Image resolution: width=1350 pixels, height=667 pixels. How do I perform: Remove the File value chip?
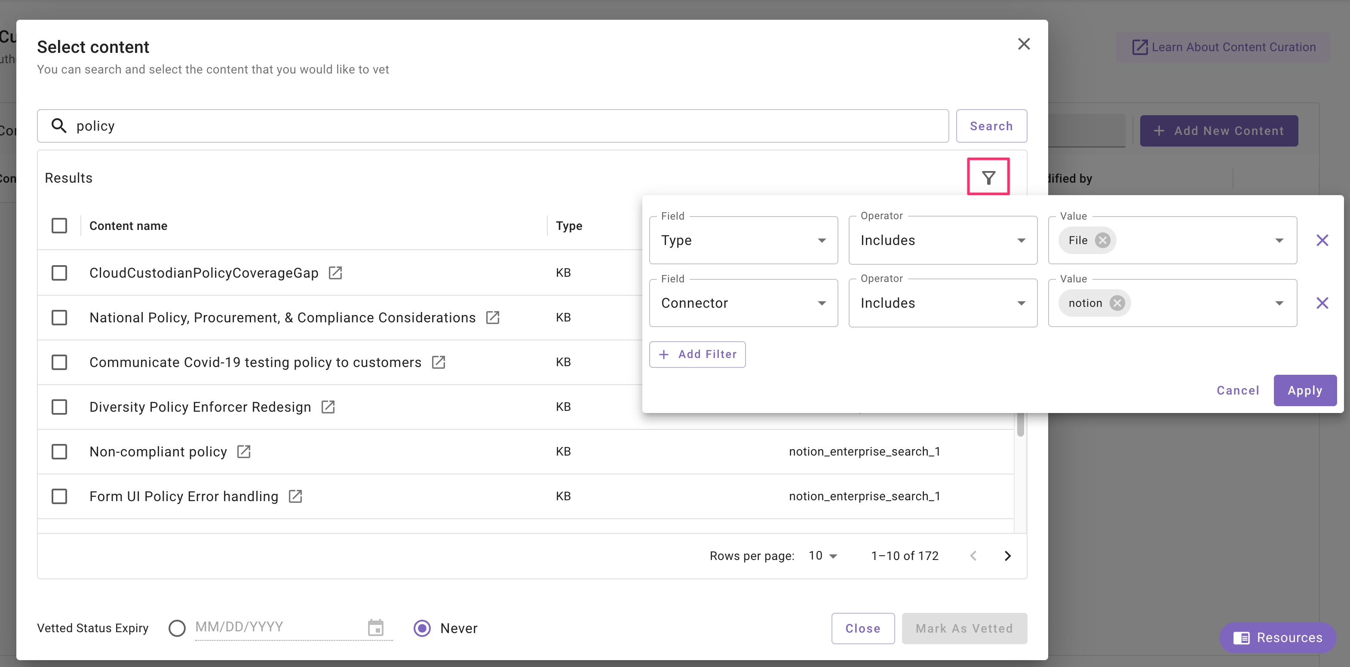(1103, 241)
